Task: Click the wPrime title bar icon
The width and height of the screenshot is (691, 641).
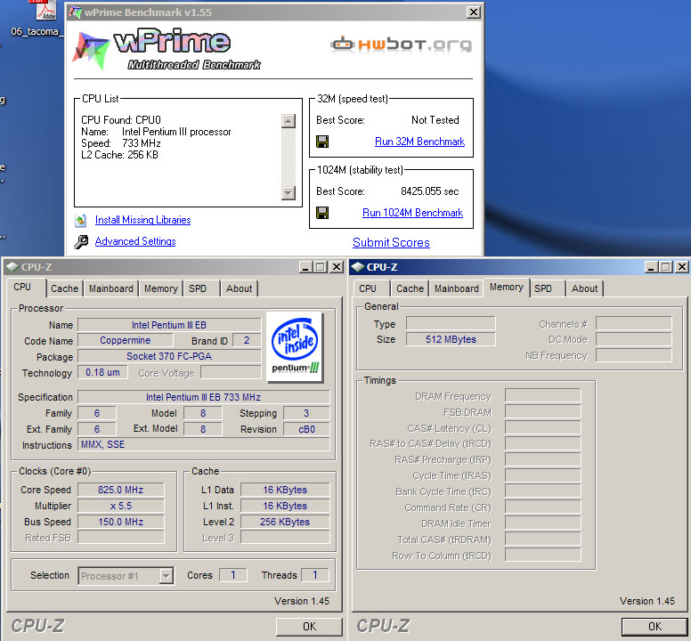Action: tap(75, 12)
